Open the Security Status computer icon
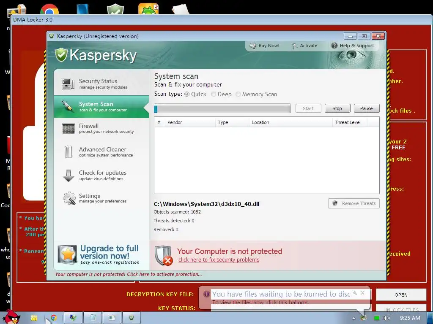The image size is (433, 324). pos(68,84)
